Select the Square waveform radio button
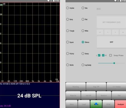Image resolution: width=126 pixels, height=108 pixels. 67,42
